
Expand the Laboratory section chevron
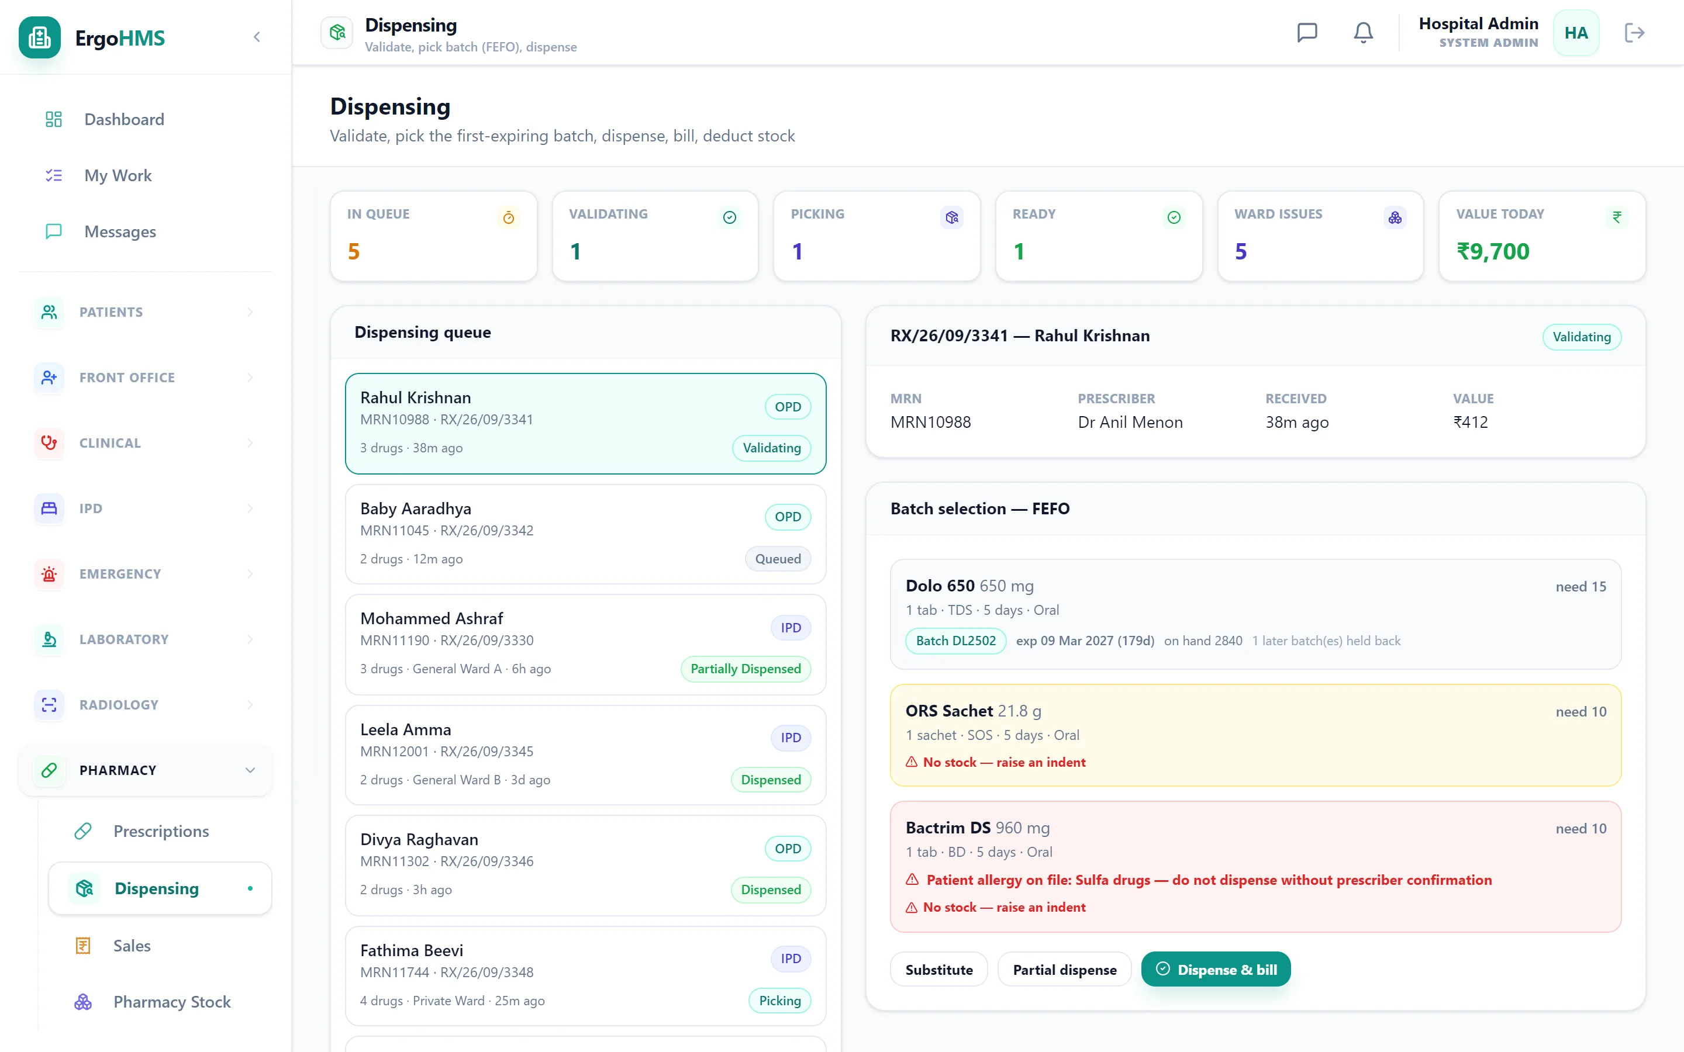coord(250,639)
